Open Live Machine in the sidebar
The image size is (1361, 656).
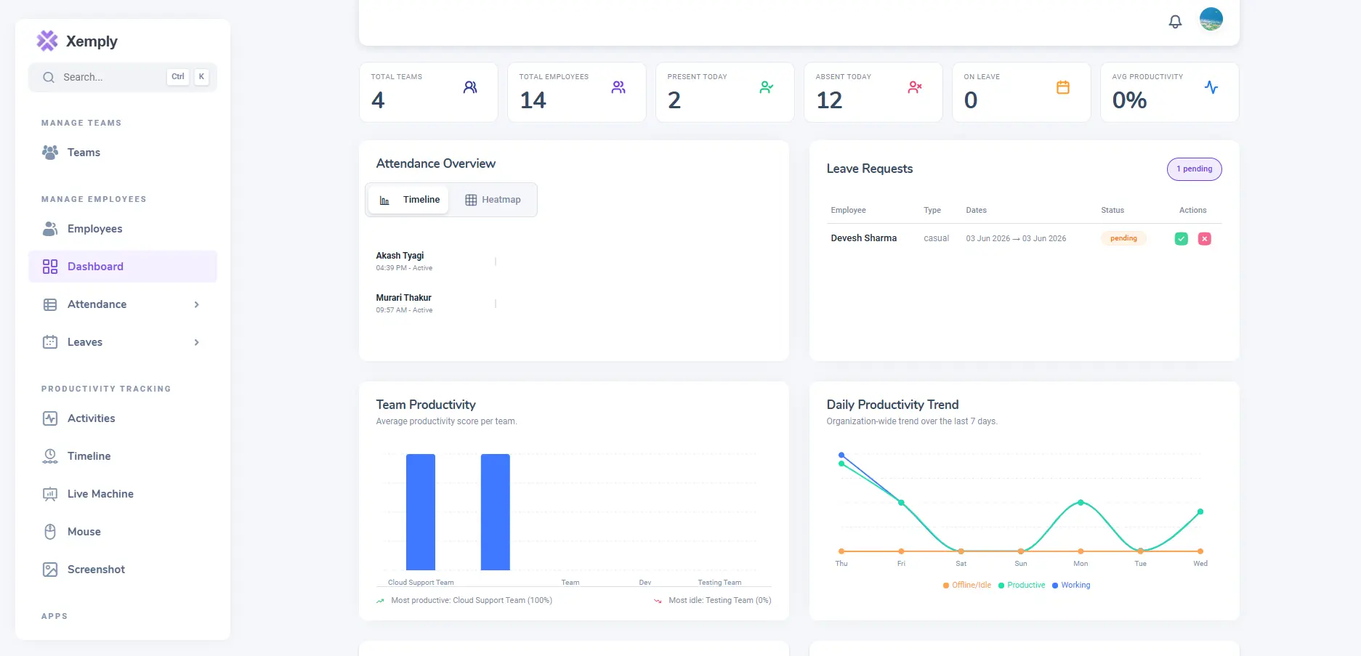(123, 494)
